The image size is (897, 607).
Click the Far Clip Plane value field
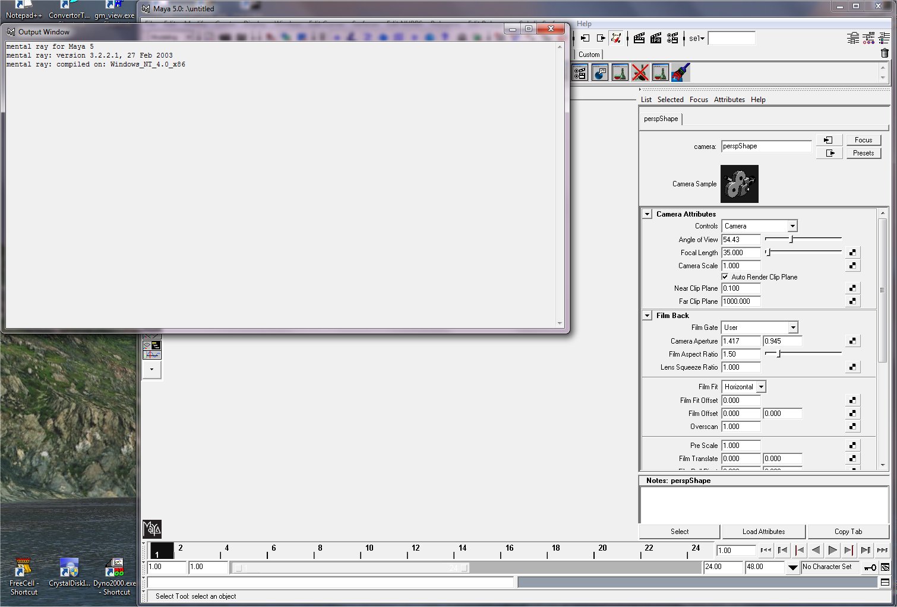tap(741, 301)
